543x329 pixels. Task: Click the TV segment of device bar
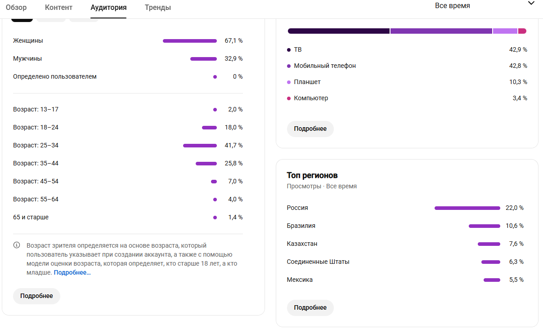pyautogui.click(x=339, y=31)
